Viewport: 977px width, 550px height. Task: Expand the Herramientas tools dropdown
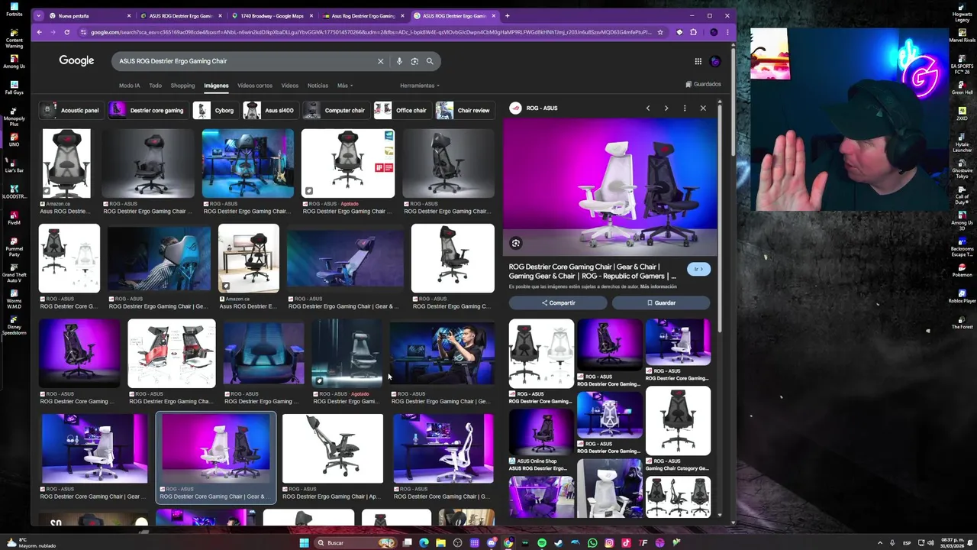[419, 86]
